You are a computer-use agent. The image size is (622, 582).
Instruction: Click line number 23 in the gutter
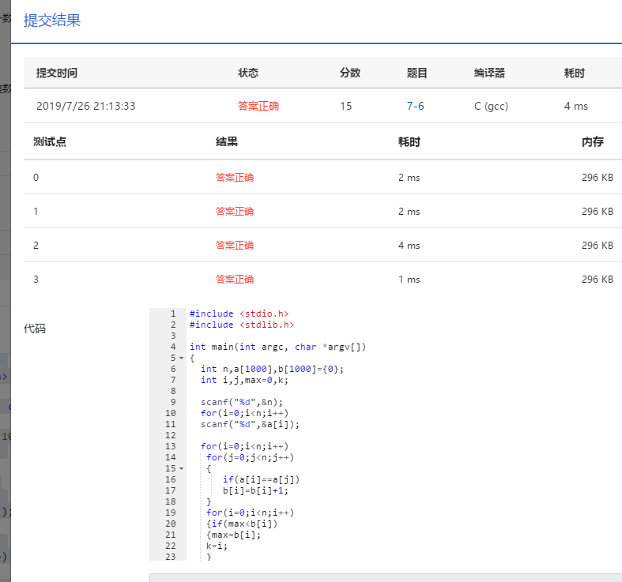171,557
